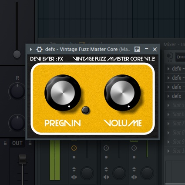Expand the Slot 7 arrow

(x=168, y=124)
